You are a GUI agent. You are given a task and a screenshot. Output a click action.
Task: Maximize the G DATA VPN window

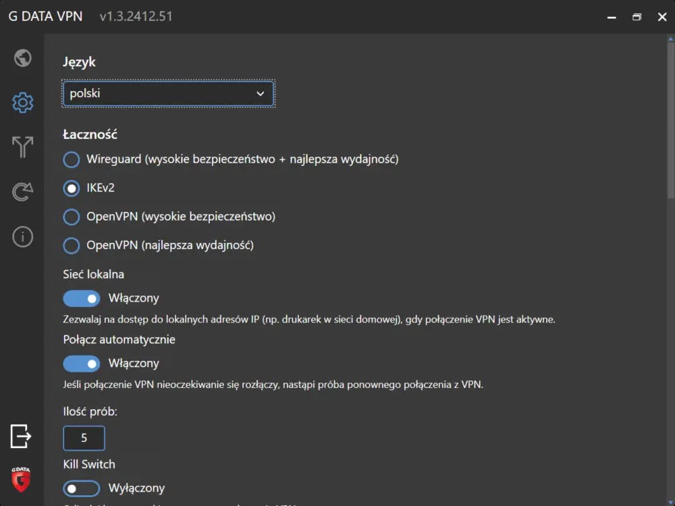[637, 17]
